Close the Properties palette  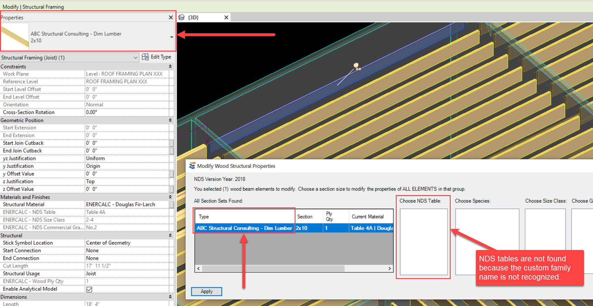[x=171, y=17]
